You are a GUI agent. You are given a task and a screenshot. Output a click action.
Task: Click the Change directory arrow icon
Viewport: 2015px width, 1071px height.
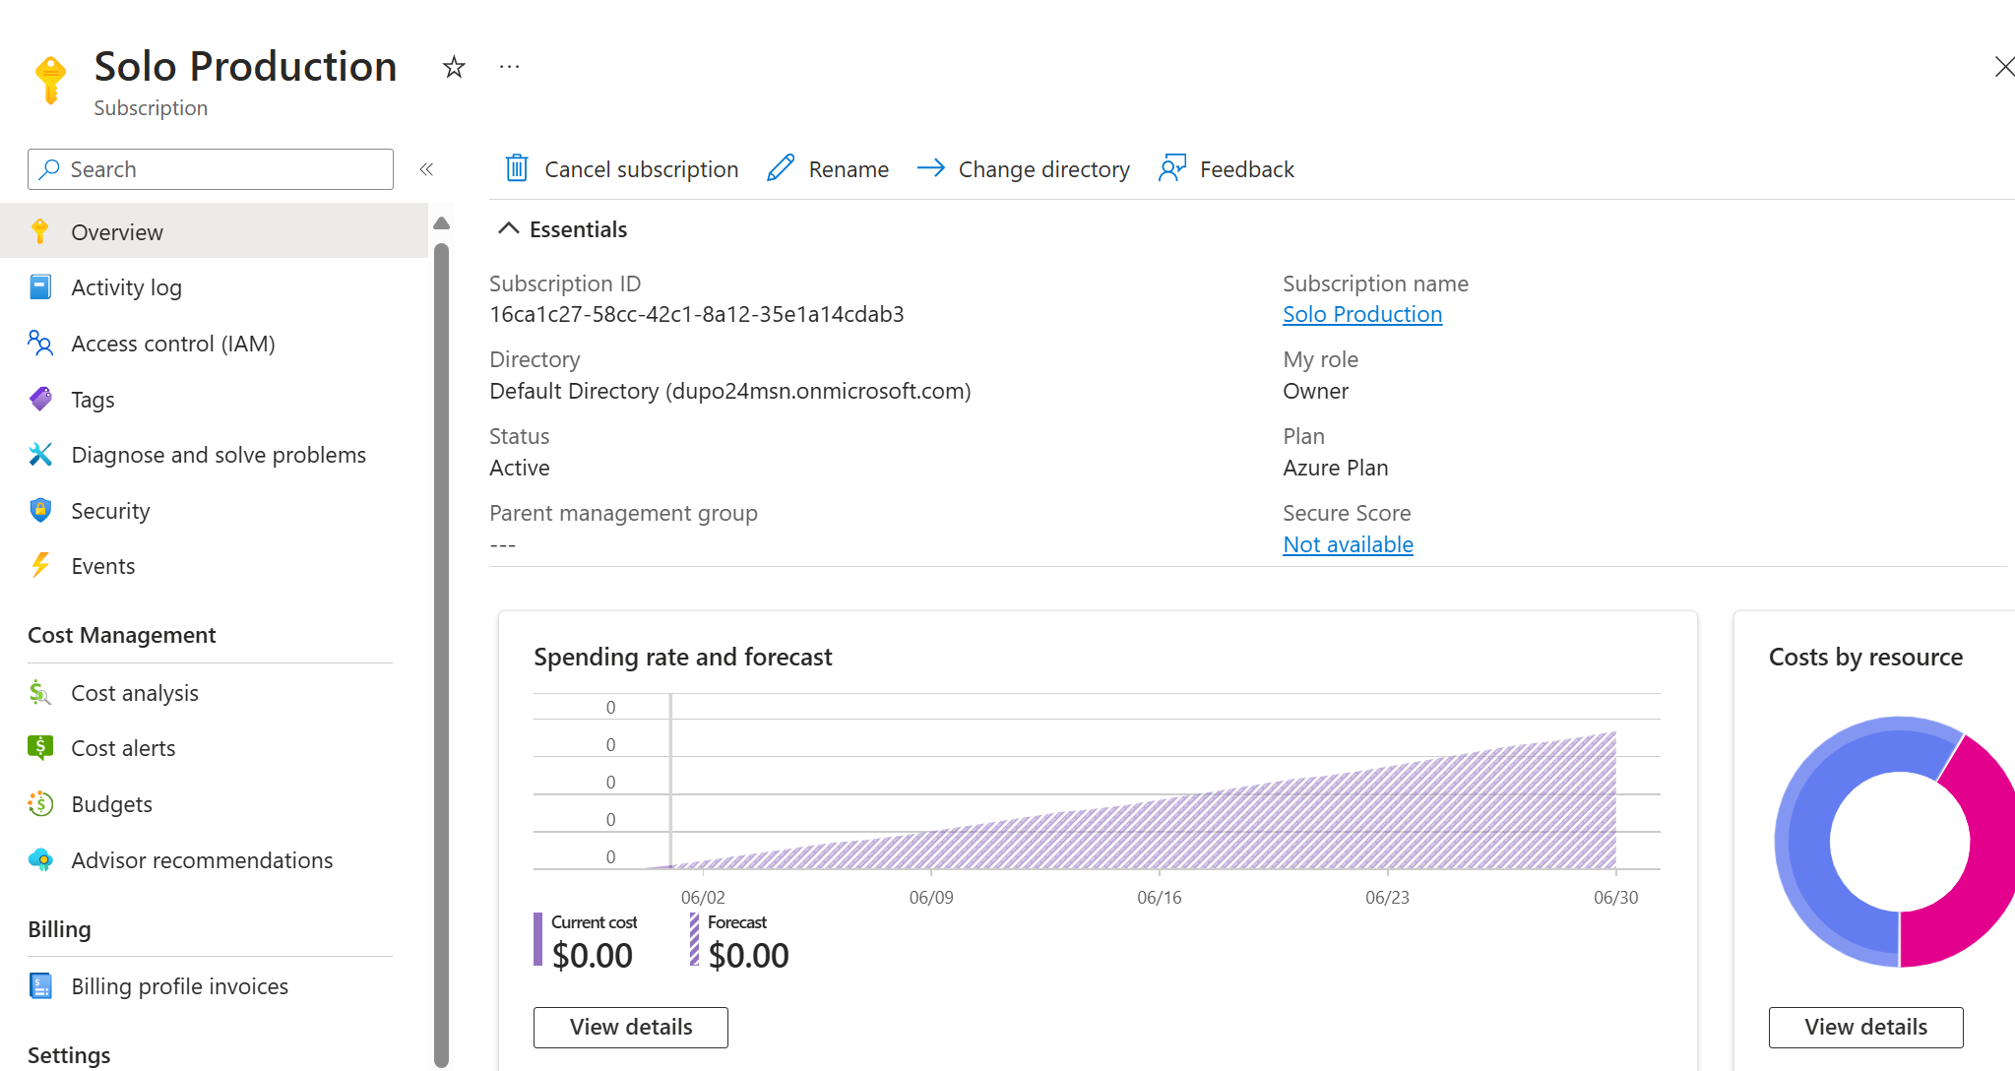(930, 168)
